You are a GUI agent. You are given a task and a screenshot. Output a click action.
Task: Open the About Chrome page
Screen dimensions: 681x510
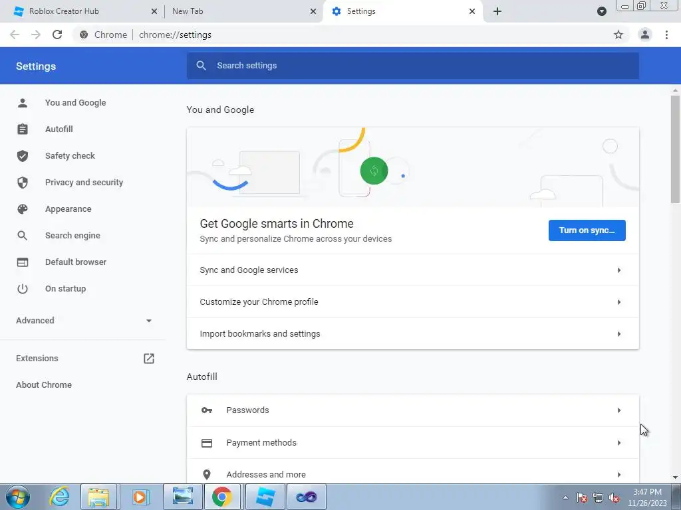[44, 385]
